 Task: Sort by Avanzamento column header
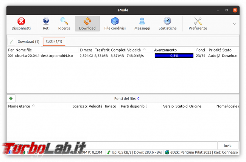[165, 50]
